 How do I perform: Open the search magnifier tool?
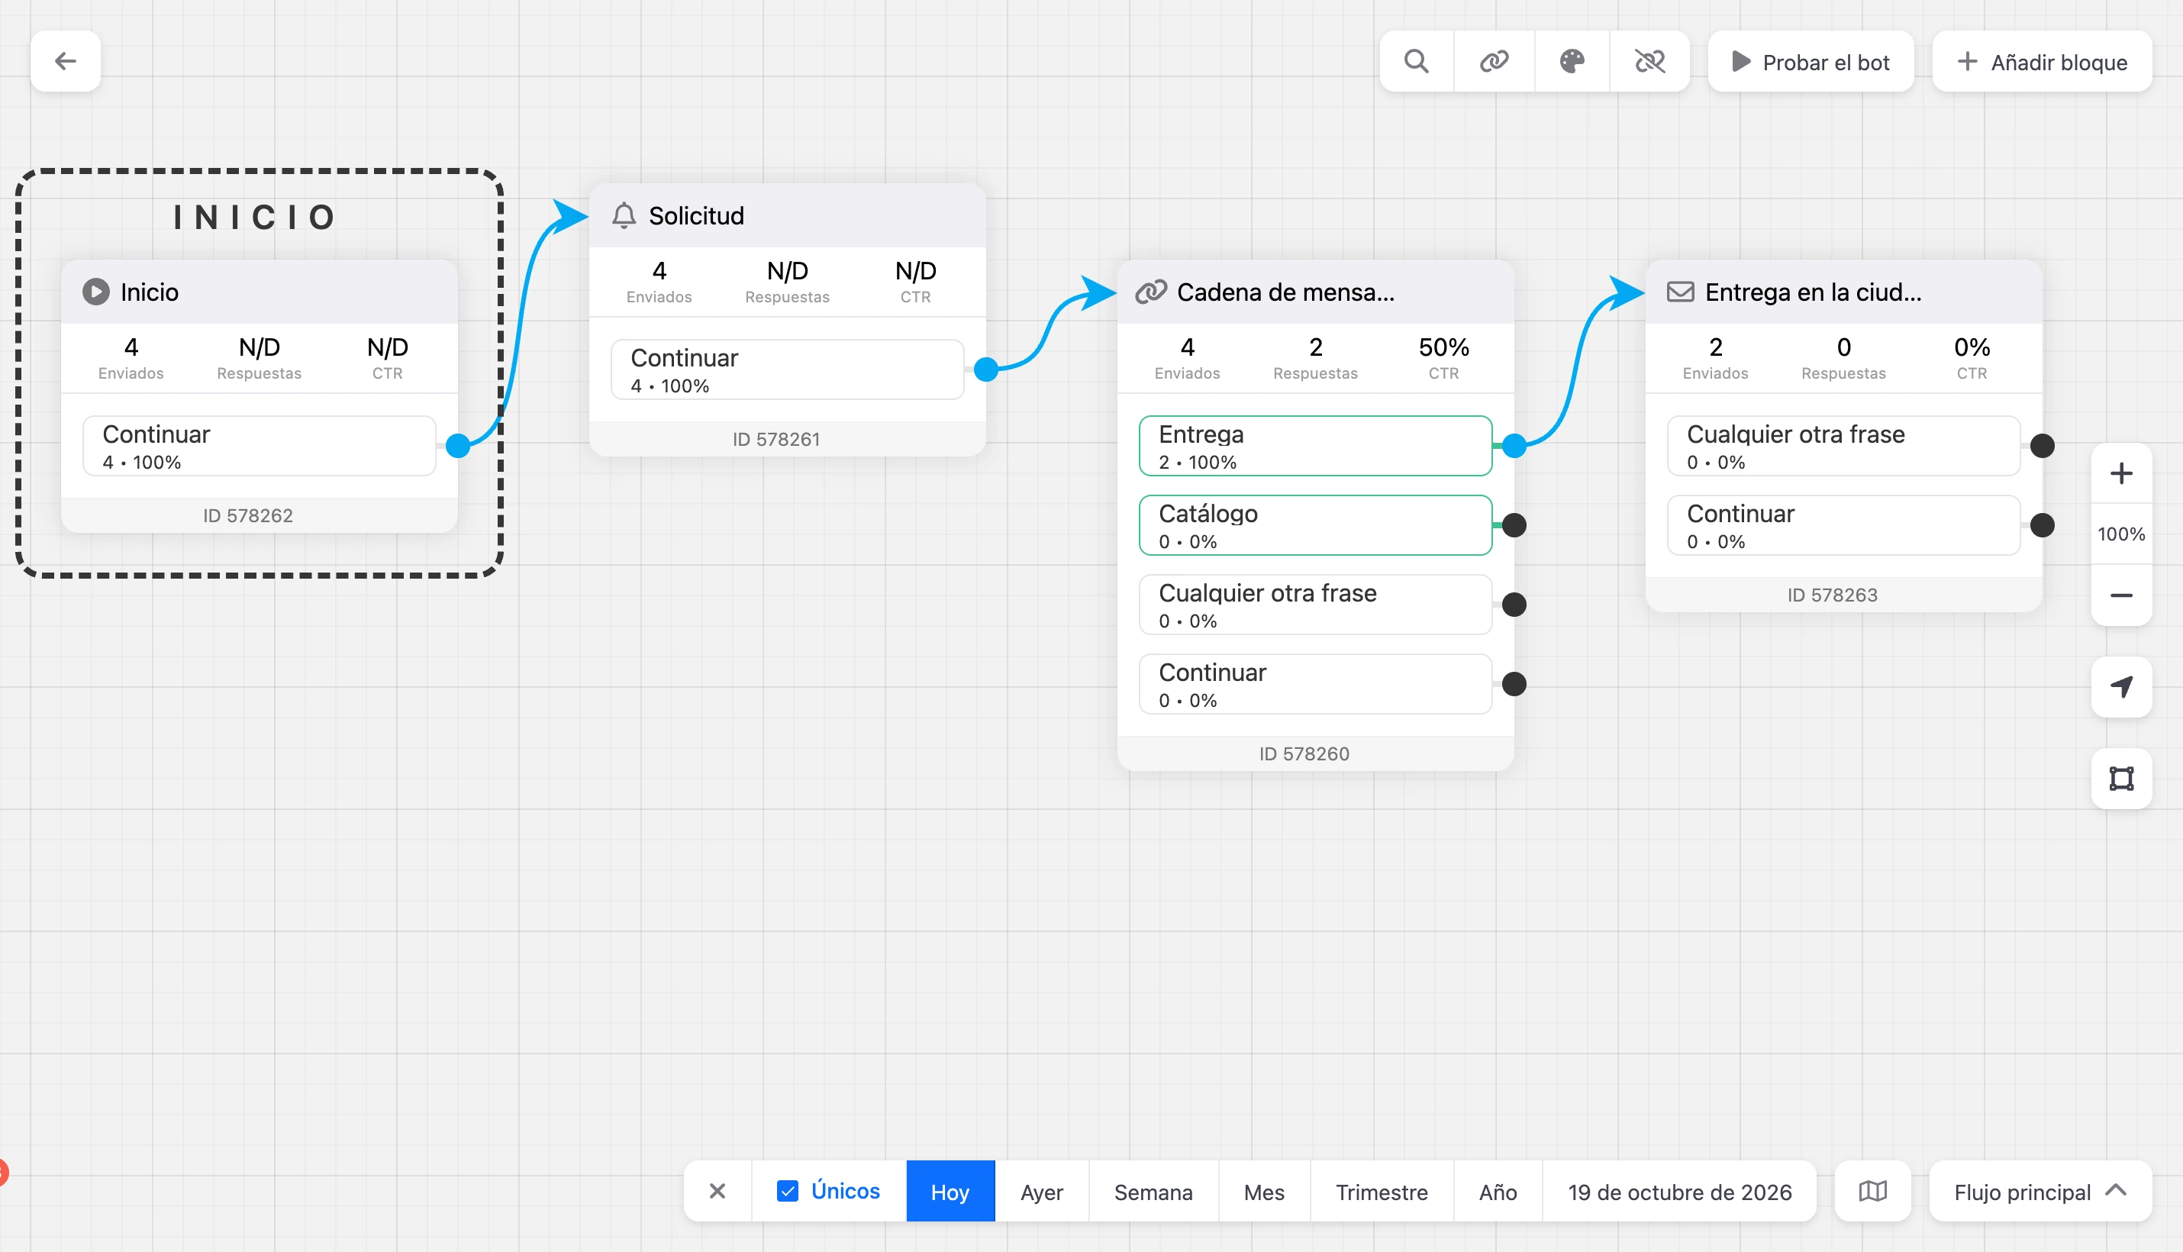(1416, 61)
